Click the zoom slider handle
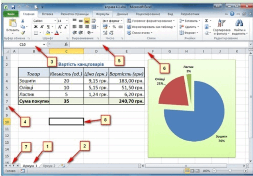 click(230, 171)
